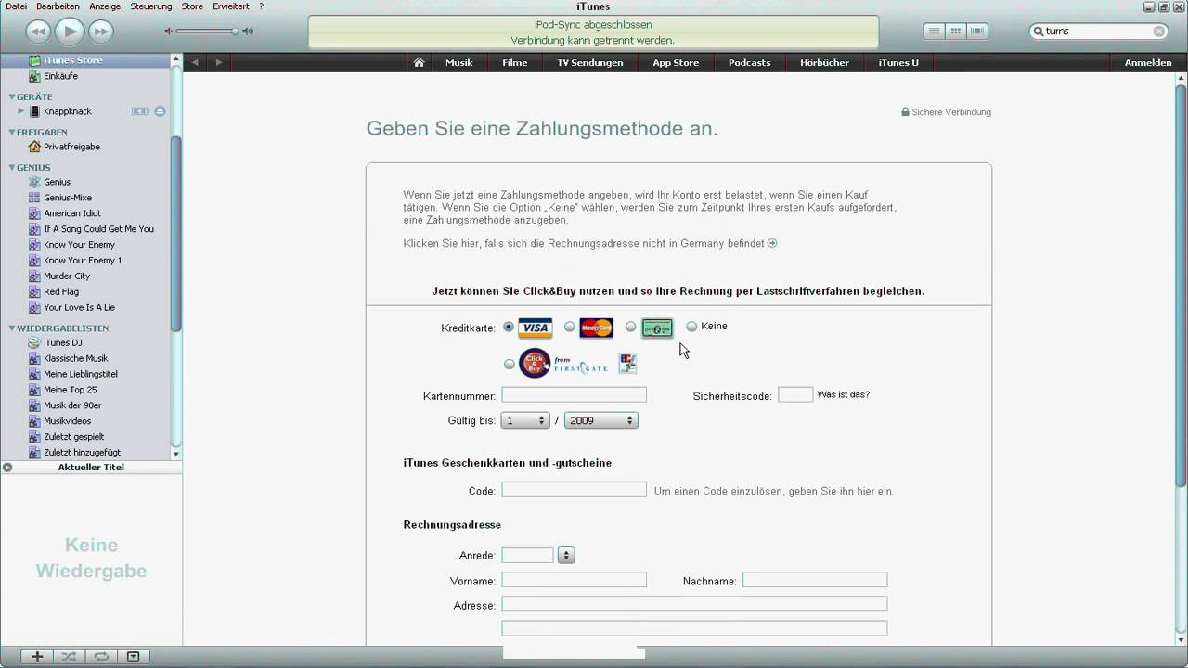Switch to Cover Flow view icon
Viewport: 1188px width, 668px height.
point(976,31)
